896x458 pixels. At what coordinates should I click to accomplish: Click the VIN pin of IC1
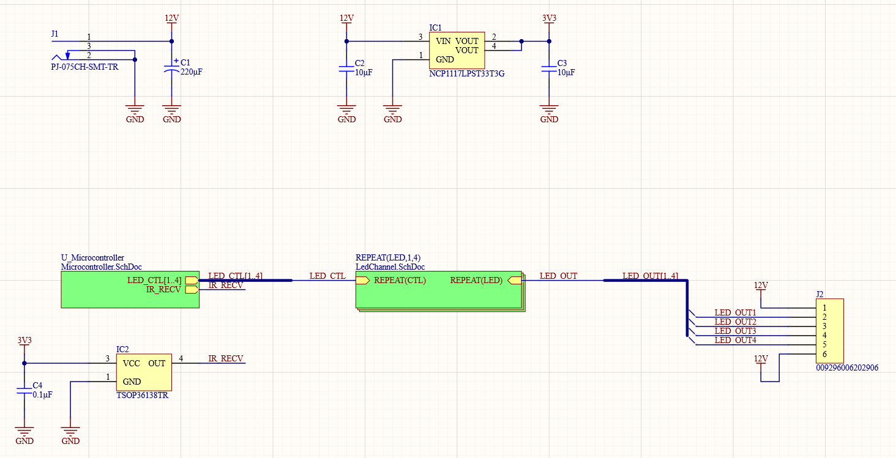click(444, 41)
